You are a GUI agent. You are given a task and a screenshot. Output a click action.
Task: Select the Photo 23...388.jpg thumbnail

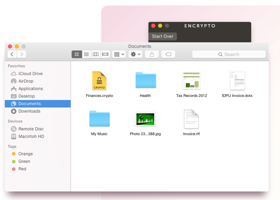tap(145, 119)
